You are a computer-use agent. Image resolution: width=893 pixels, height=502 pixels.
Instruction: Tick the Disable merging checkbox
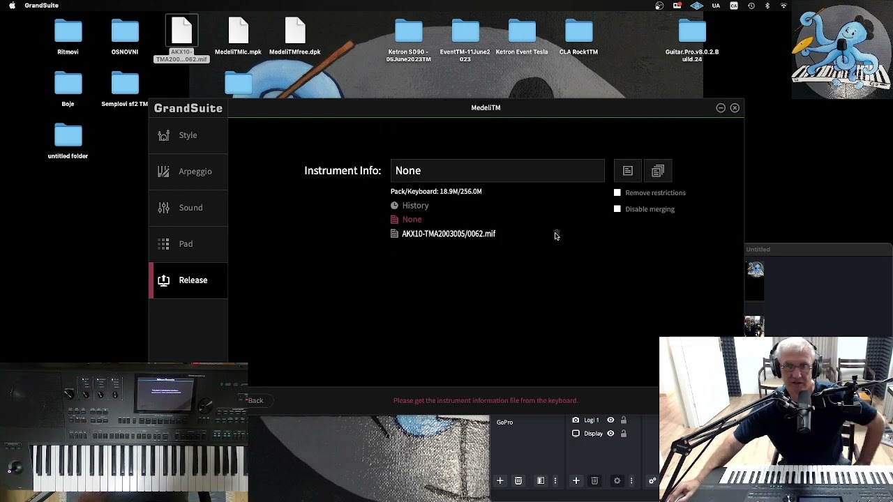(617, 208)
